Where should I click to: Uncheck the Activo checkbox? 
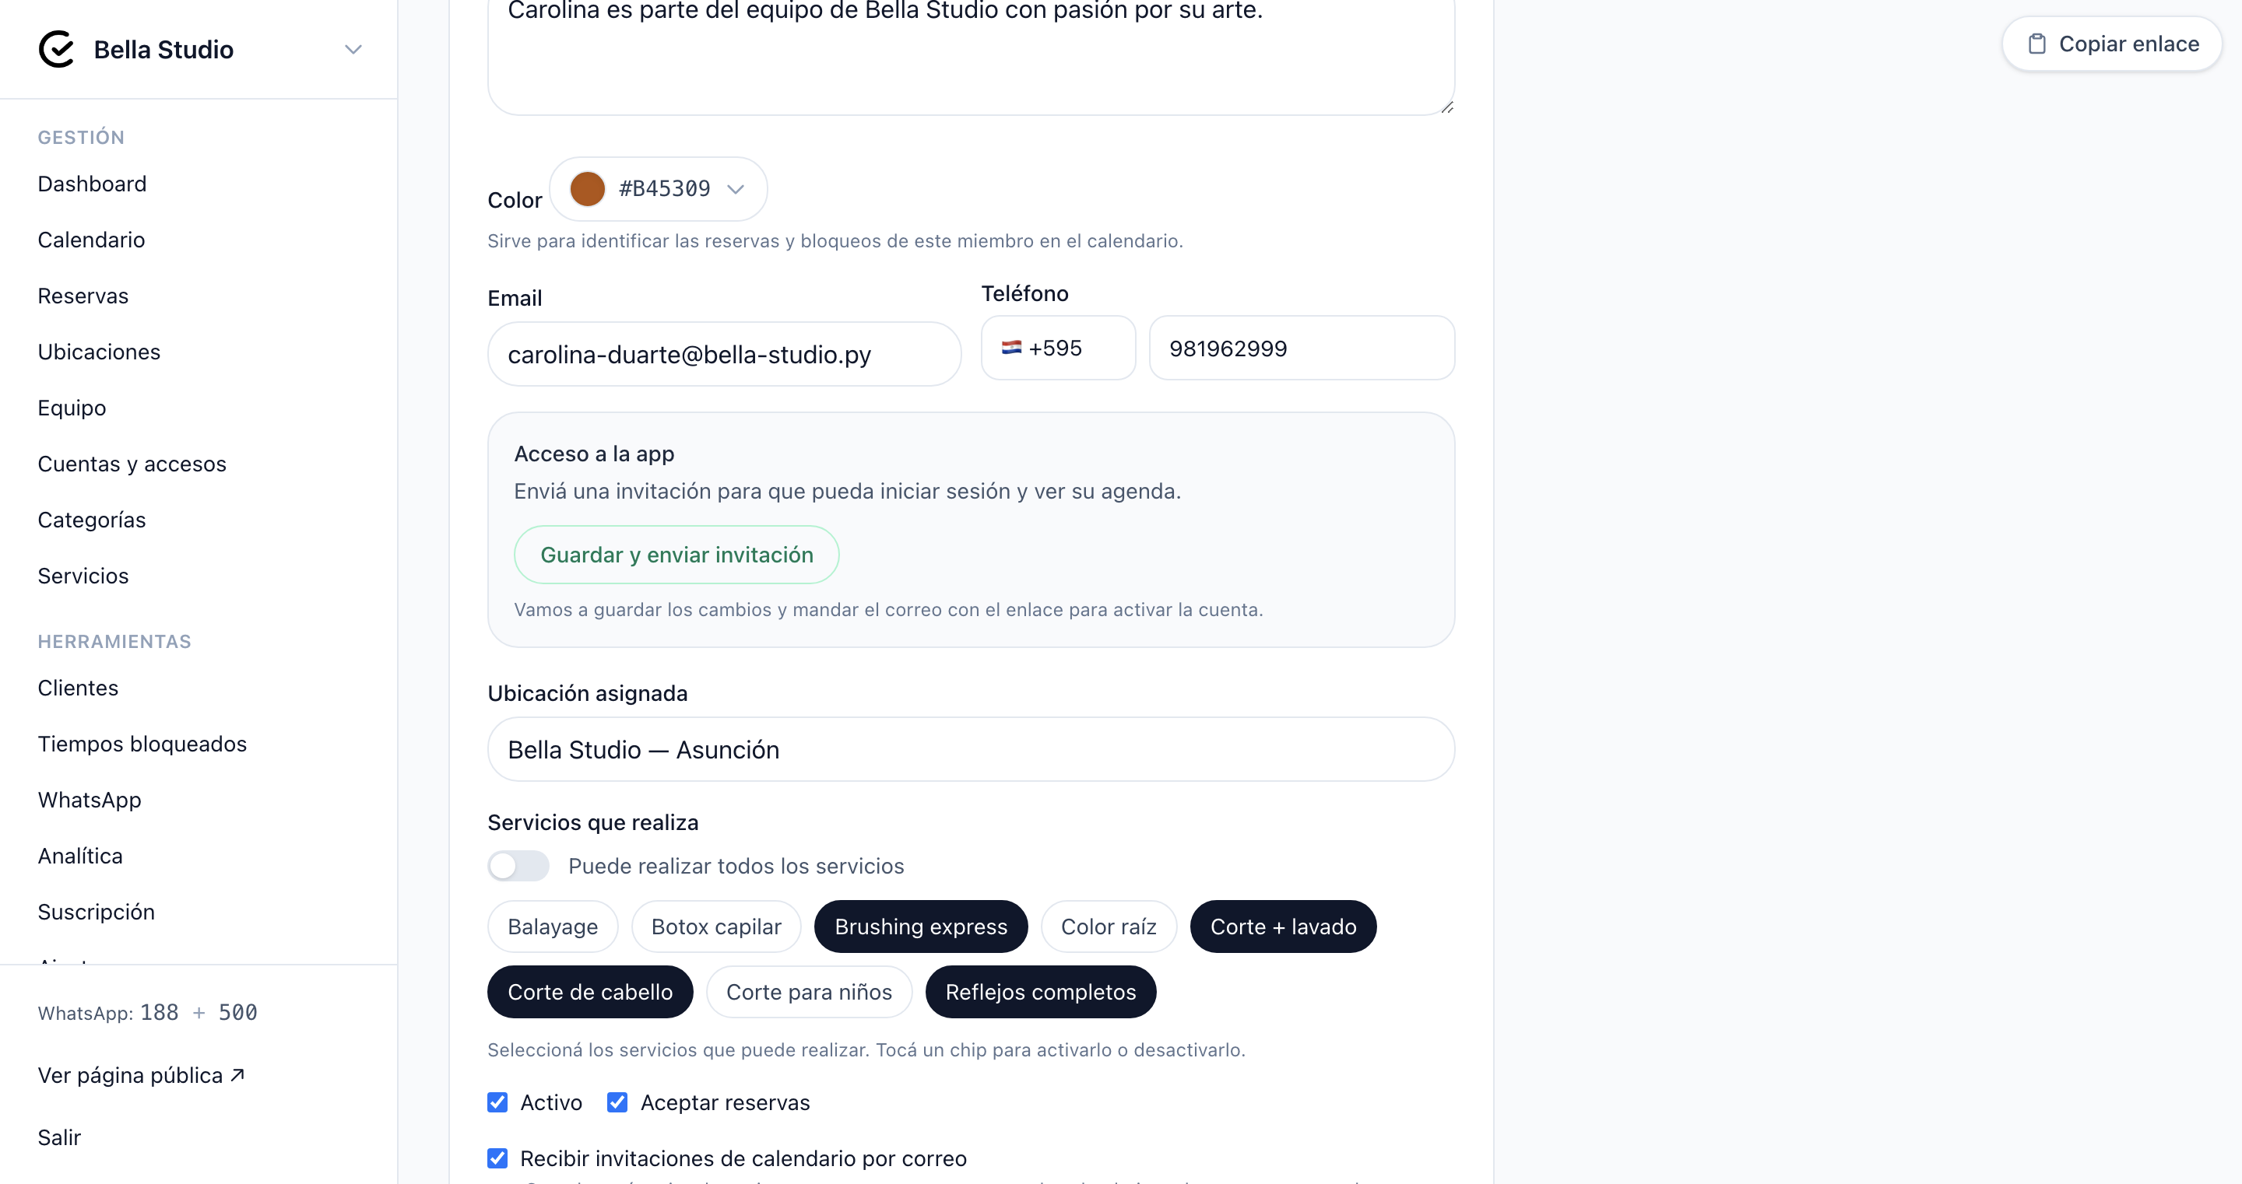[x=498, y=1102]
